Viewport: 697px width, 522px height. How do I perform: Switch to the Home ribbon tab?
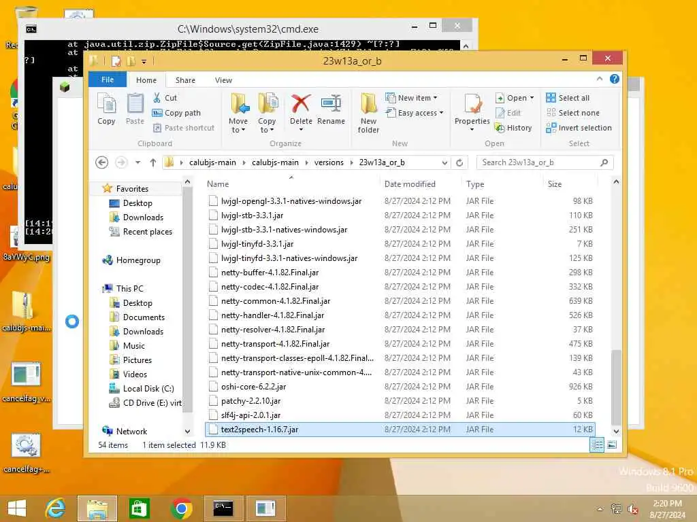[146, 80]
